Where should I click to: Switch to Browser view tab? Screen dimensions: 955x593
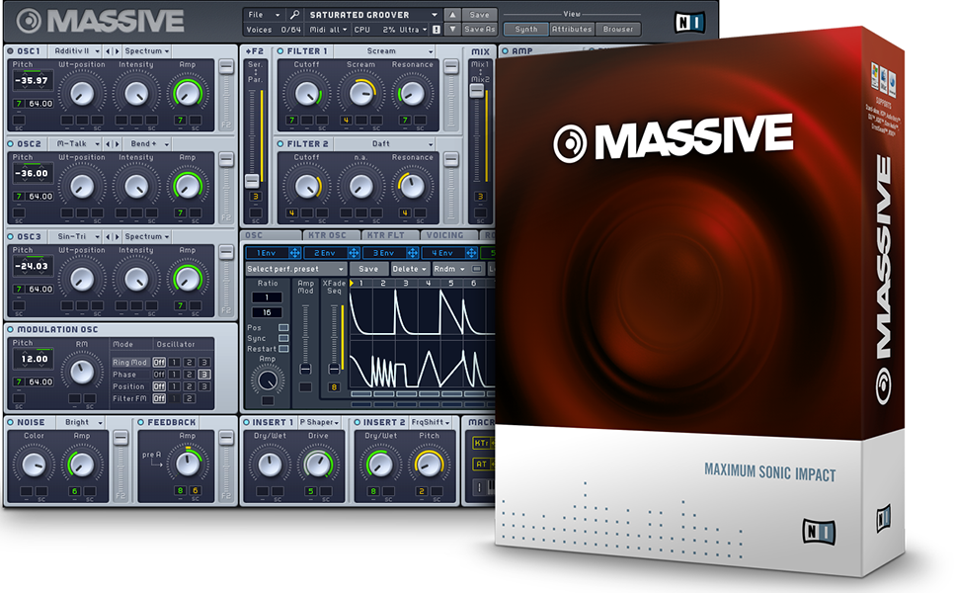click(x=617, y=29)
